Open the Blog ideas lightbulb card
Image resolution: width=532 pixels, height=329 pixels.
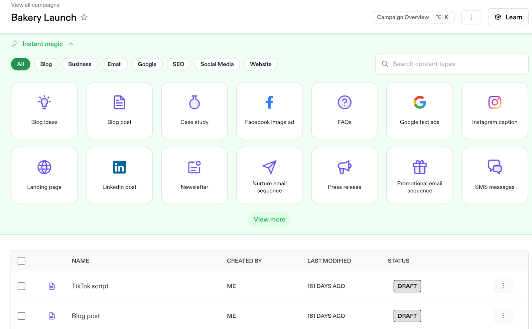click(44, 110)
